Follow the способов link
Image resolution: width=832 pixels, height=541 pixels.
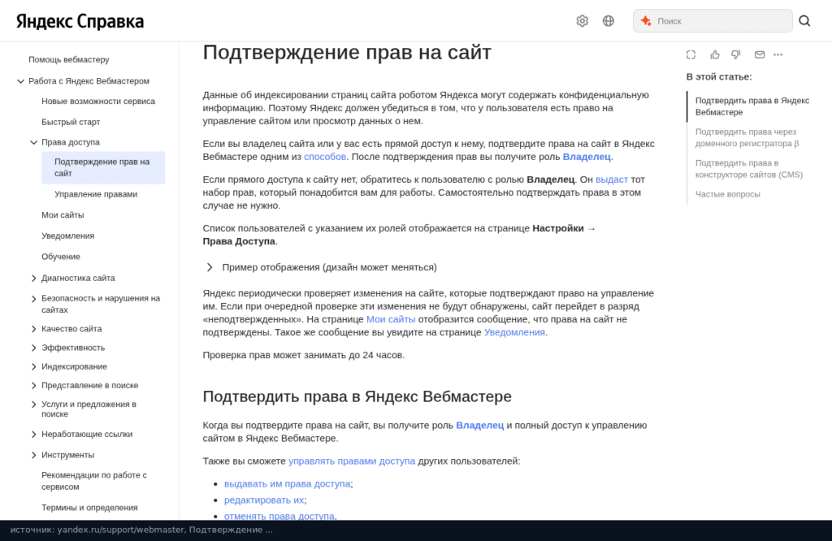325,157
